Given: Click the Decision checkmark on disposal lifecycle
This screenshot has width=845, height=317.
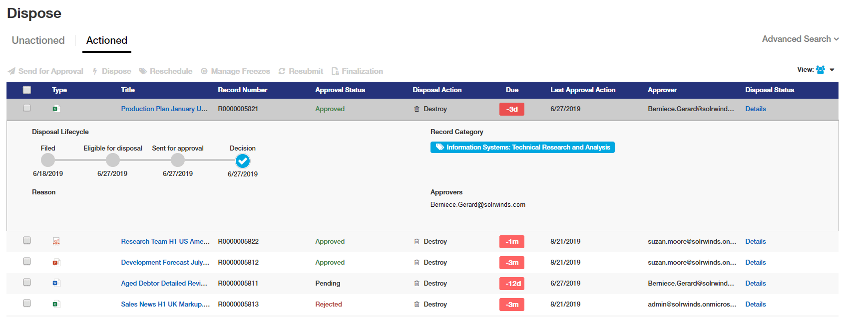Looking at the screenshot, I should 243,161.
